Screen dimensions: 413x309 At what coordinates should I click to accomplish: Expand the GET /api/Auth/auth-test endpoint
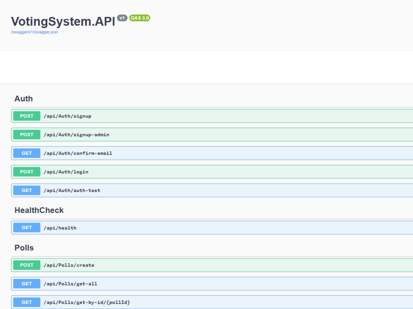click(x=212, y=190)
